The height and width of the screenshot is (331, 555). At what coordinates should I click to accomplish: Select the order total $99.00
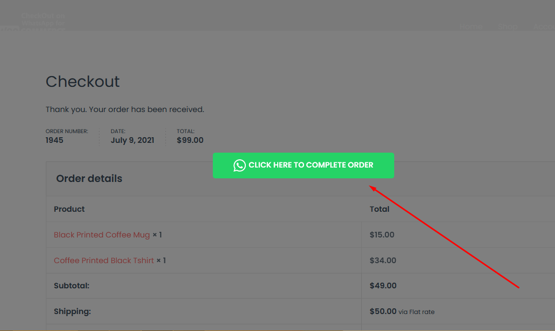point(190,140)
